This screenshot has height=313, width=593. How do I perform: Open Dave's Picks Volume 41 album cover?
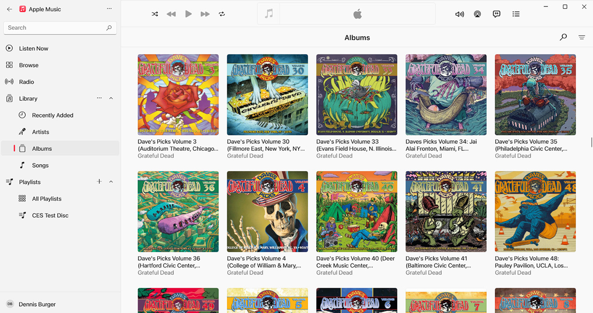click(x=446, y=212)
